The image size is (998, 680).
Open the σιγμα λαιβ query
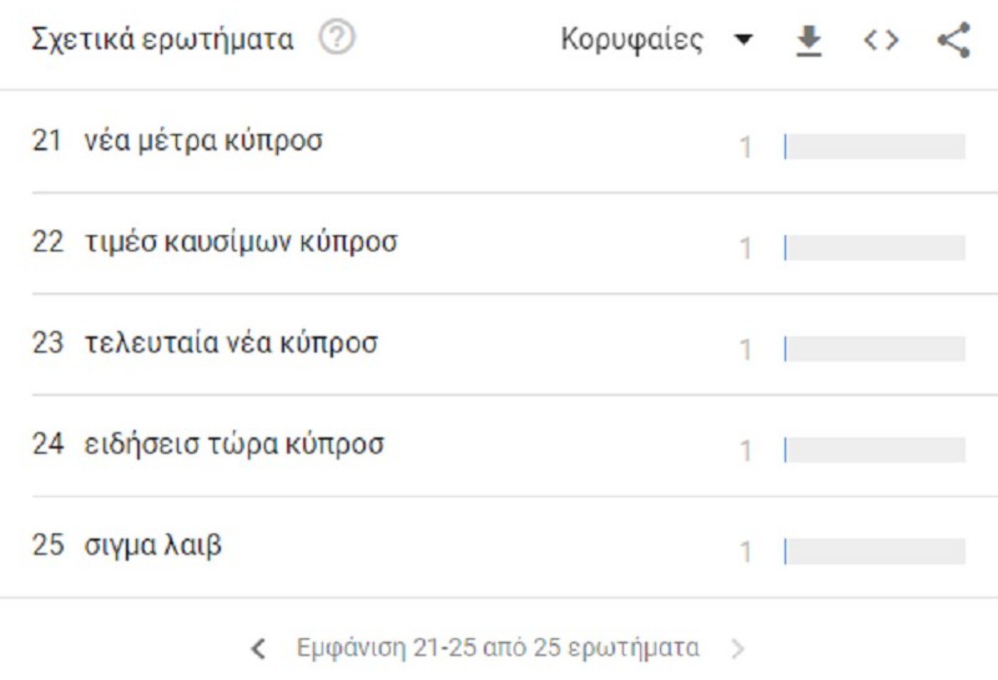pyautogui.click(x=153, y=546)
